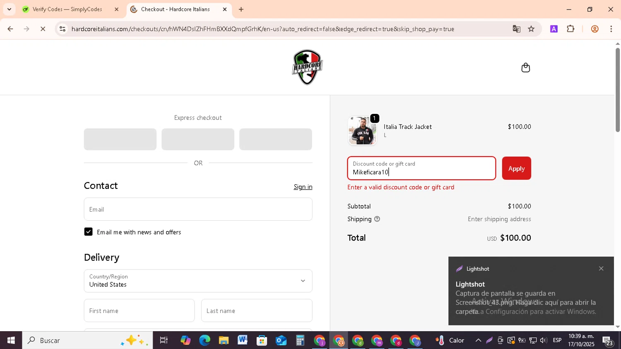Screen dimensions: 621x349
Task: Focus the First name field
Action: point(139,310)
